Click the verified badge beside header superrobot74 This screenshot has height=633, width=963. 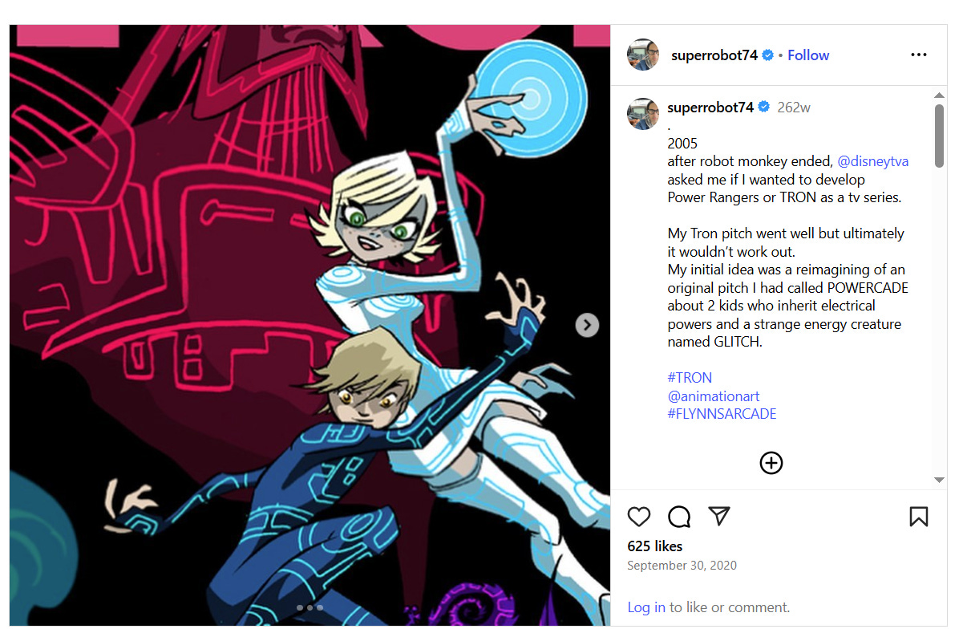point(767,55)
